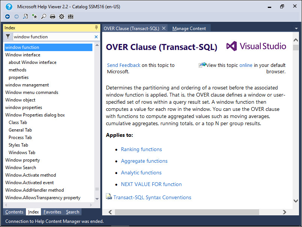This screenshot has height=227, width=302.
Task: Clear the index filter text
Action: click(x=96, y=37)
